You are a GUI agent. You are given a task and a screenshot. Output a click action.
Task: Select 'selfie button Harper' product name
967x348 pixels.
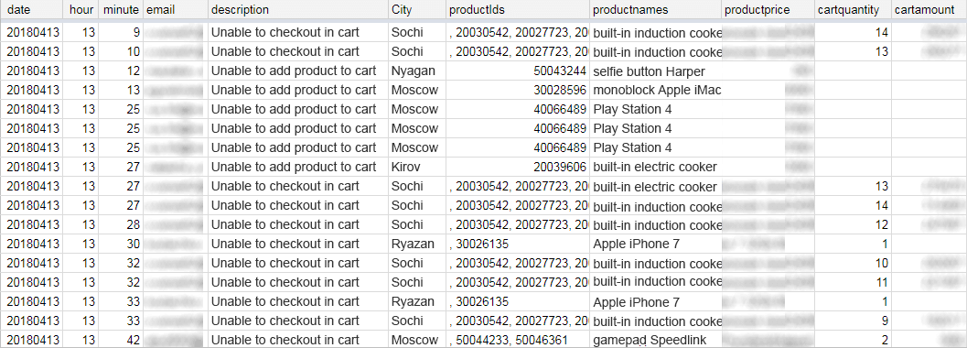click(655, 71)
